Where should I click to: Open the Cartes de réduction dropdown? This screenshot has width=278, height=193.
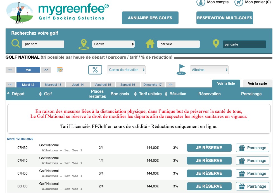point(126,70)
